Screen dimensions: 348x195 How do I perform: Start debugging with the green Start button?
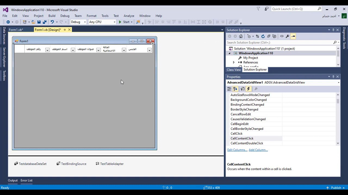(124, 22)
